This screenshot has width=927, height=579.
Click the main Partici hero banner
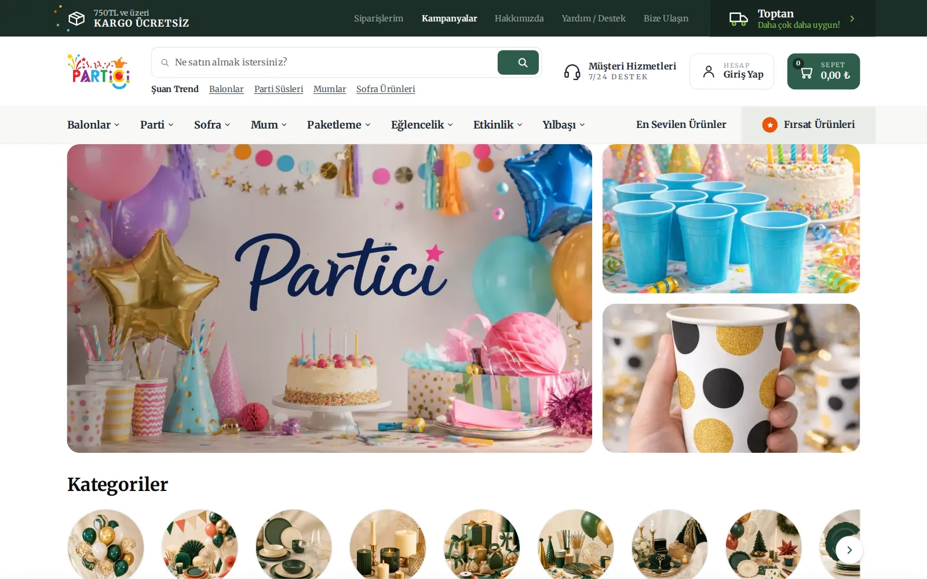[x=330, y=298]
